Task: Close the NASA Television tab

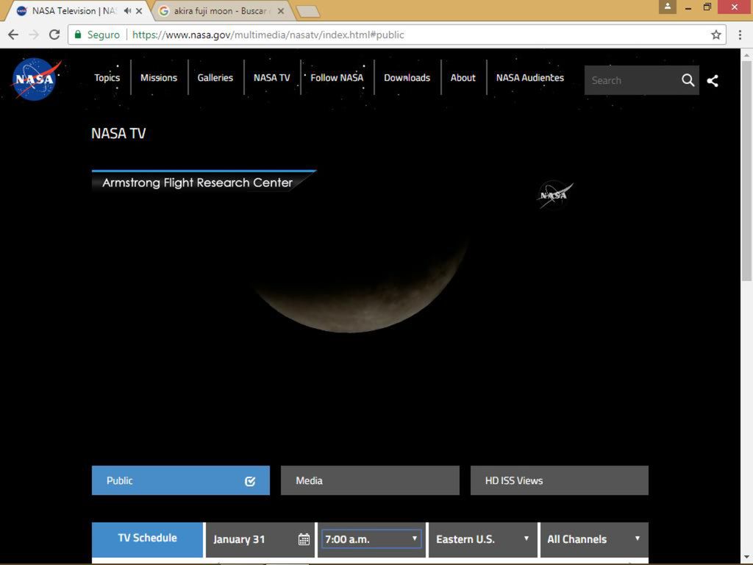Action: [139, 10]
